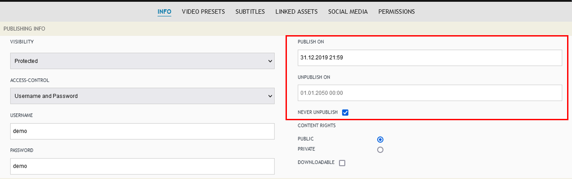Click the Username input field
Screen dimensions: 572x179
[142, 131]
